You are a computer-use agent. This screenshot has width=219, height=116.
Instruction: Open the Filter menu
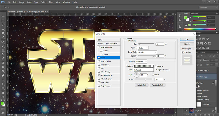click(x=51, y=2)
